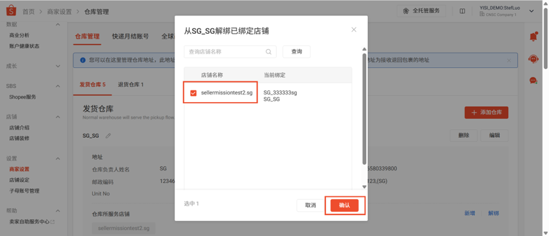Click the 解绑 link
The width and height of the screenshot is (549, 236).
[494, 213]
